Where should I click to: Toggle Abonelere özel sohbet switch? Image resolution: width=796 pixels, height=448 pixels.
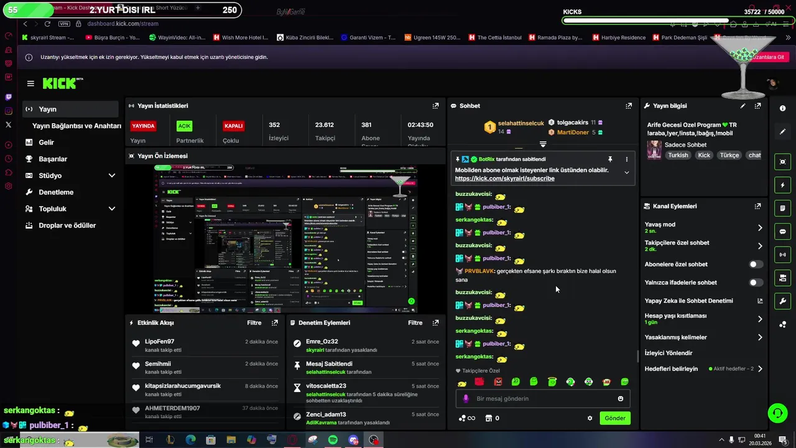(756, 264)
